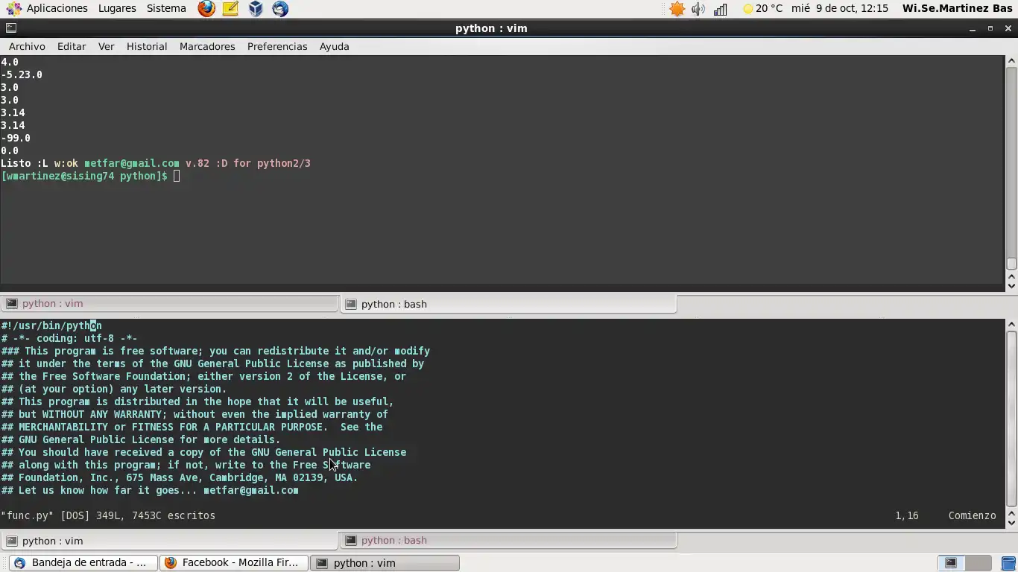Image resolution: width=1018 pixels, height=572 pixels.
Task: Select the lower pane's 'python : vim' tab
Action: [169, 541]
